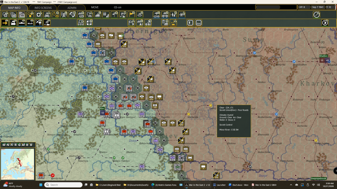337x189 pixels.
Task: Select the green Kharkov city marker
Action: [x=323, y=56]
